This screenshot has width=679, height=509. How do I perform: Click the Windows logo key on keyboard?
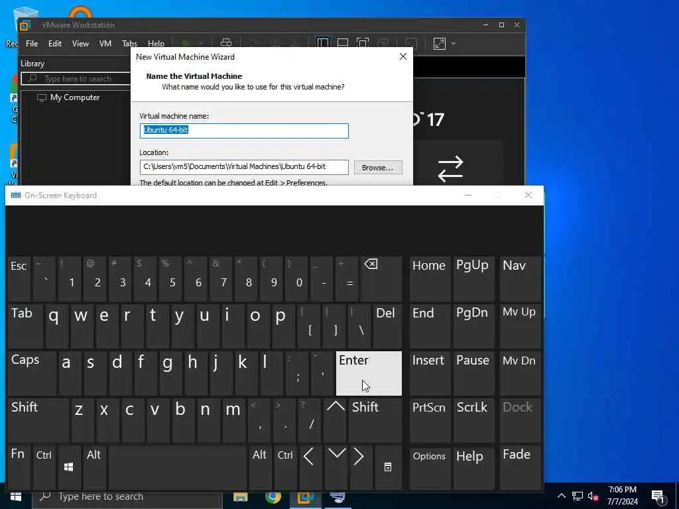pos(68,467)
